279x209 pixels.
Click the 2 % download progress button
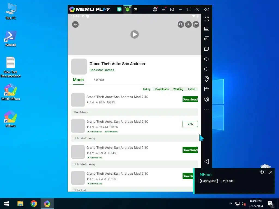190,124
